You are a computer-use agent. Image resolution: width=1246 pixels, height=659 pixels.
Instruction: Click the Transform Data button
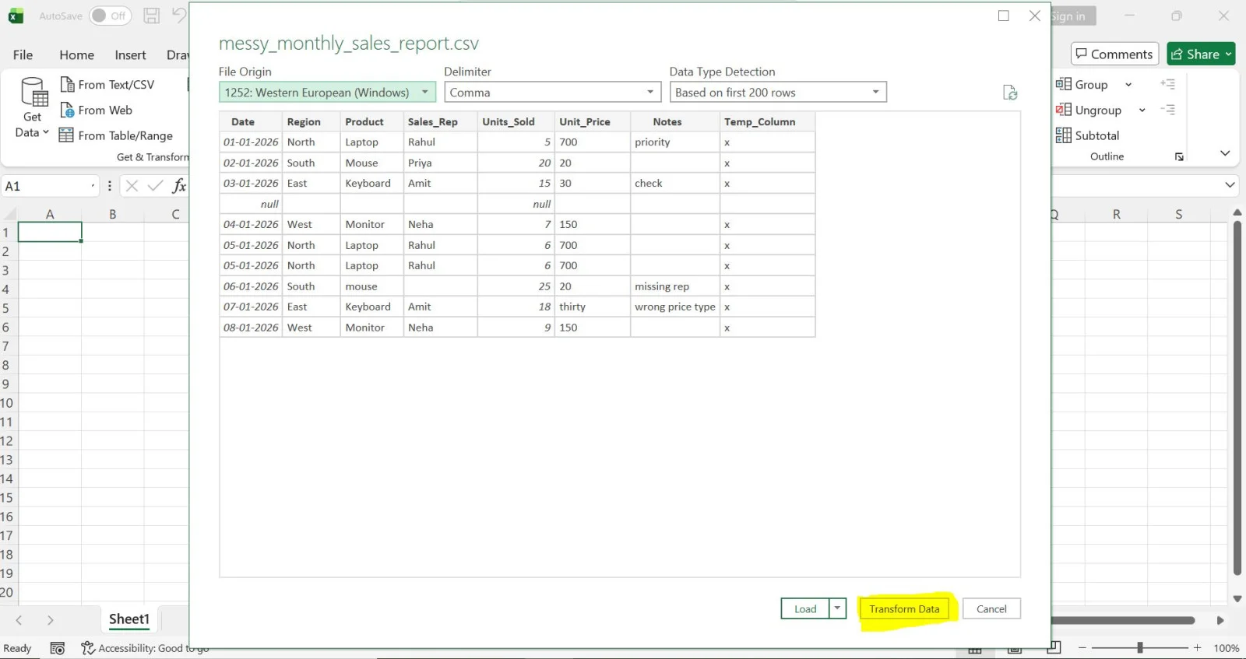coord(904,608)
